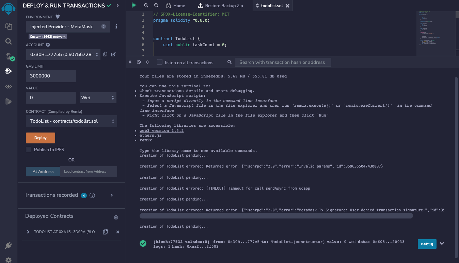Copy the deployed TODOLIST contract address
This screenshot has width=459, height=263.
click(106, 232)
